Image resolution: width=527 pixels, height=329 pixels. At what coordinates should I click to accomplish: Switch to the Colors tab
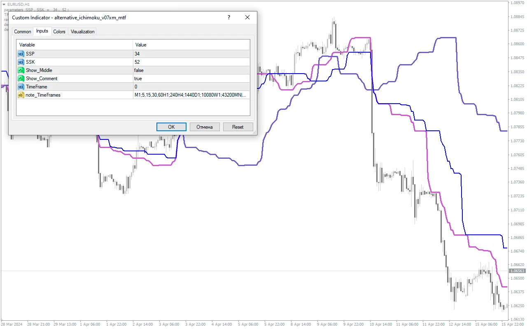[x=59, y=32]
